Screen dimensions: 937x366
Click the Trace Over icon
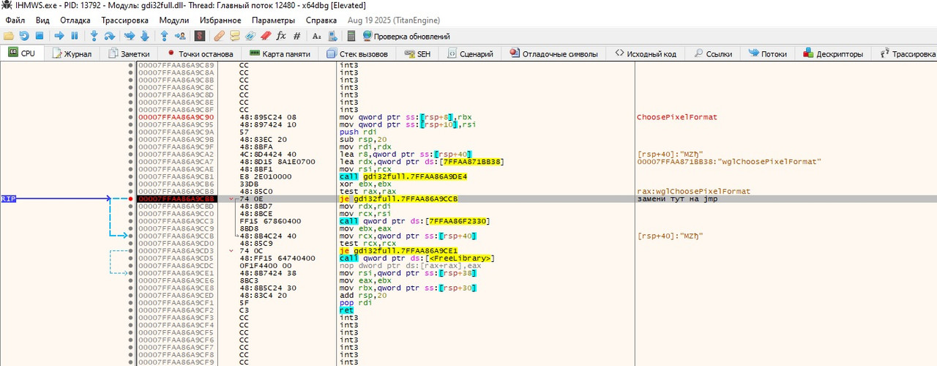coord(144,36)
